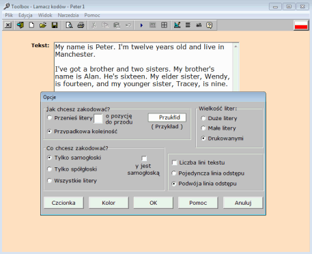This screenshot has width=312, height=254.
Task: Select Tylko samogłoski option
Action: pyautogui.click(x=49, y=158)
